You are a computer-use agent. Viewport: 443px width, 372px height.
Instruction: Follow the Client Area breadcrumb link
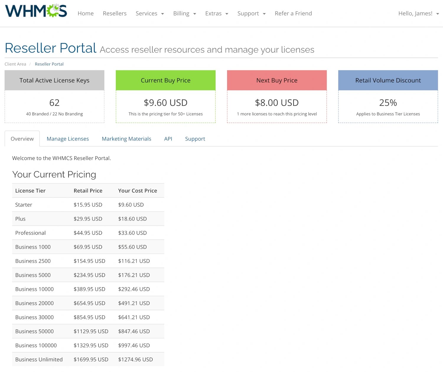click(15, 64)
